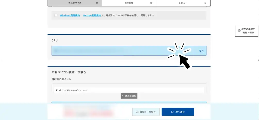The height and width of the screenshot is (120, 259).
Task: Click cart icon in 次へ進む button
Action: pyautogui.click(x=172, y=112)
